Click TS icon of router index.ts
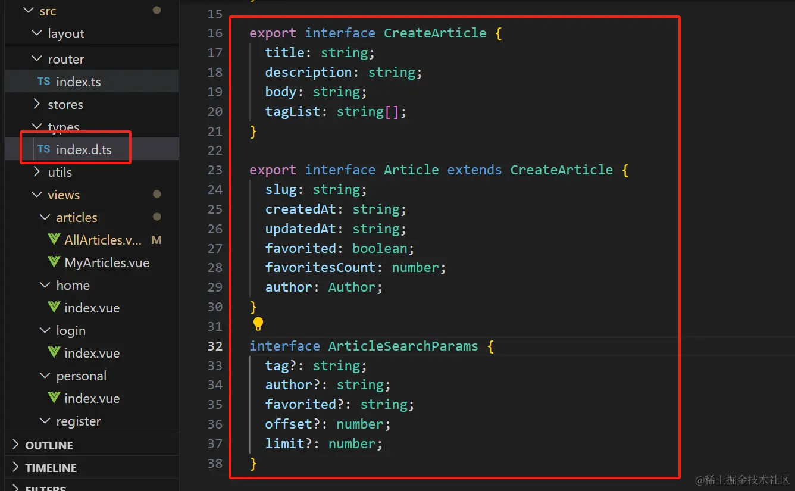Image resolution: width=795 pixels, height=491 pixels. coord(44,82)
